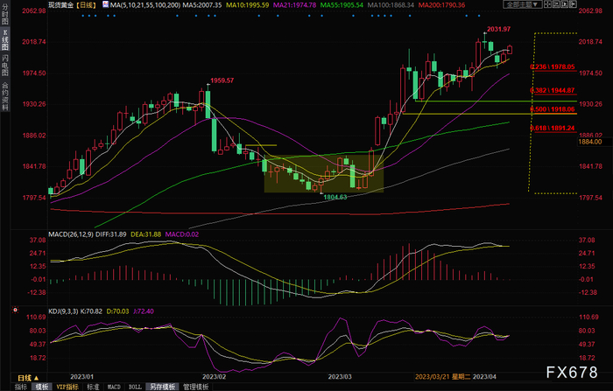Click the MA200:1790.36 value label

click(441, 5)
